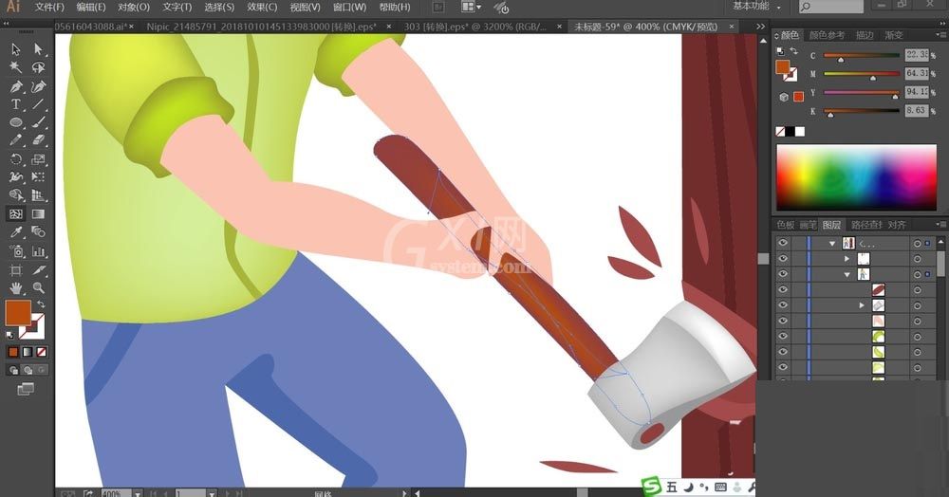949x497 pixels.
Task: Hide the gray axe head group layer
Action: click(783, 305)
